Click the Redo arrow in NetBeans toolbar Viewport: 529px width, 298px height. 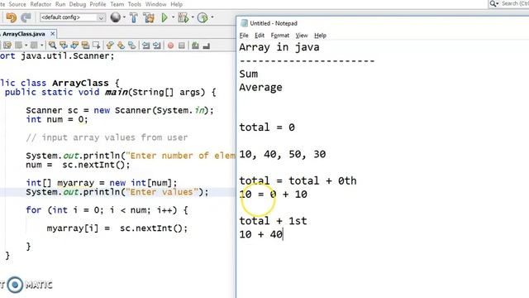click(26, 17)
